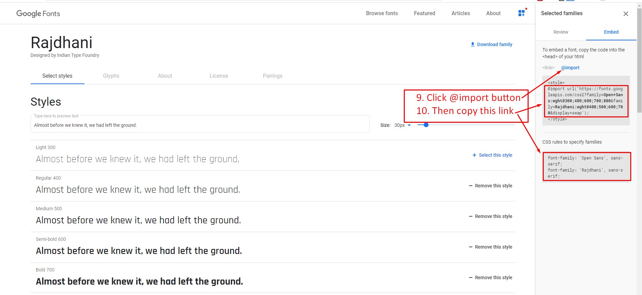Image resolution: width=642 pixels, height=295 pixels.
Task: Click the Light 300 preview sentence
Action: 138,159
